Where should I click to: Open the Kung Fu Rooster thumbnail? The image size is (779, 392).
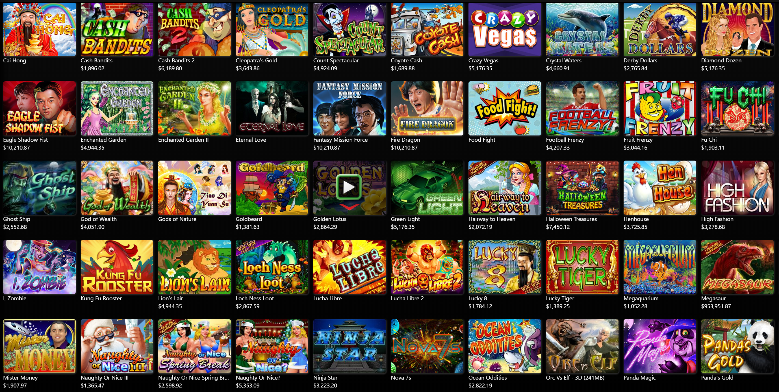[117, 267]
